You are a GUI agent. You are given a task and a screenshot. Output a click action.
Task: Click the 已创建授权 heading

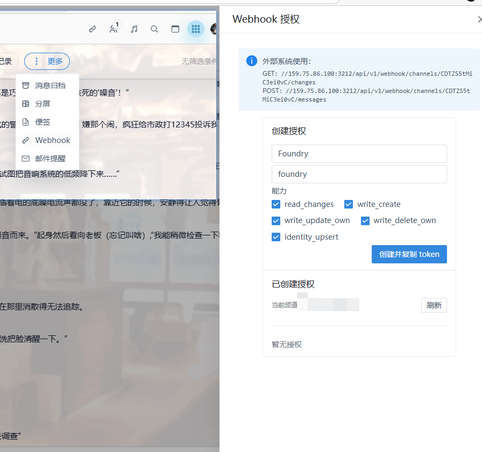[293, 284]
